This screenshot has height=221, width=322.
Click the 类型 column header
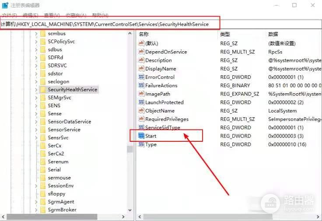[225, 34]
